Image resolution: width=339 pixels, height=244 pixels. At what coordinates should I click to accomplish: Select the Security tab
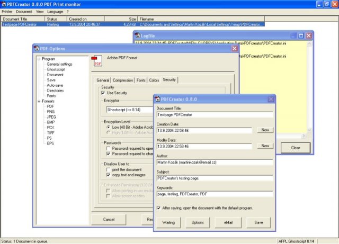tap(169, 80)
